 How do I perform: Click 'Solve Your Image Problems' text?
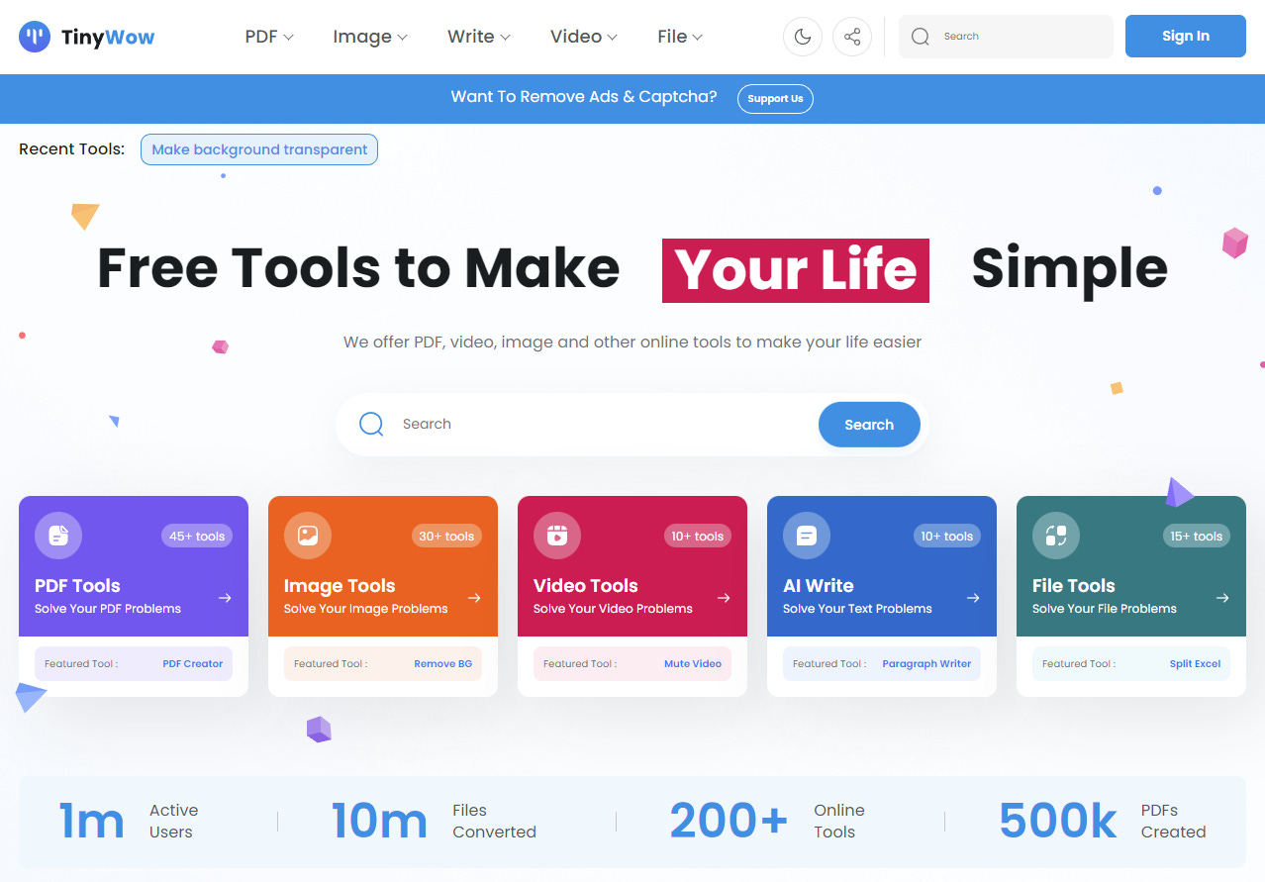tap(366, 609)
